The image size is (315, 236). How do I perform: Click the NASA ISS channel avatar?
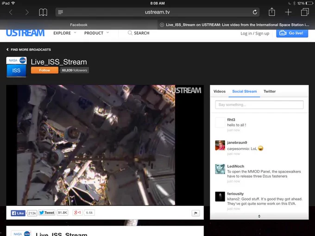tap(16, 67)
